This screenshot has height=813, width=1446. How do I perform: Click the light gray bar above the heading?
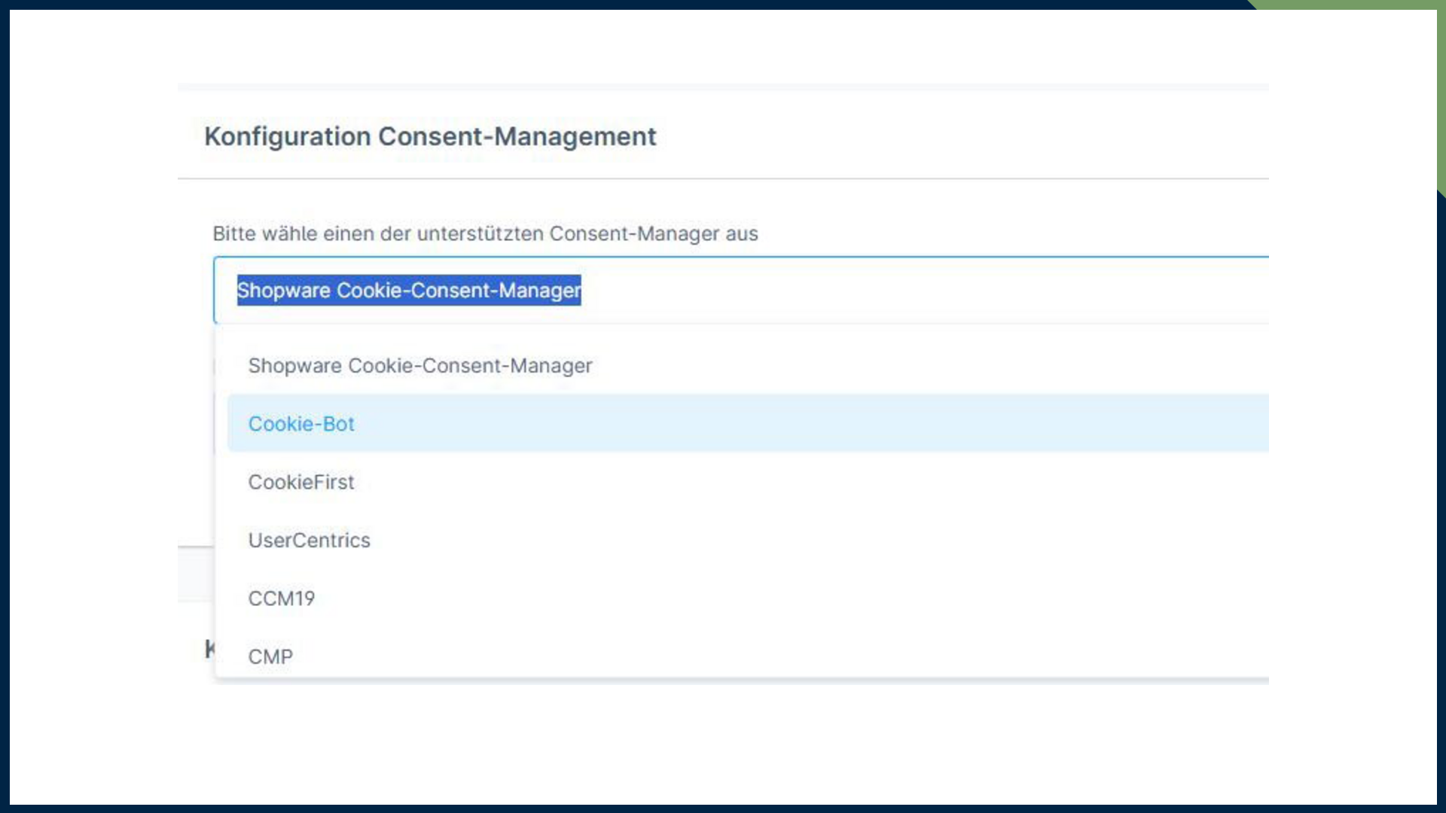pyautogui.click(x=723, y=87)
